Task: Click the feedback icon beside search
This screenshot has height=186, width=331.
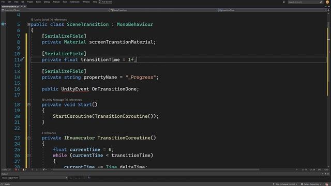Action: click(284, 2)
